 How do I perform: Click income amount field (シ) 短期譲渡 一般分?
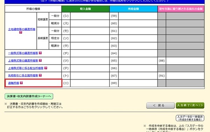tap(90, 16)
